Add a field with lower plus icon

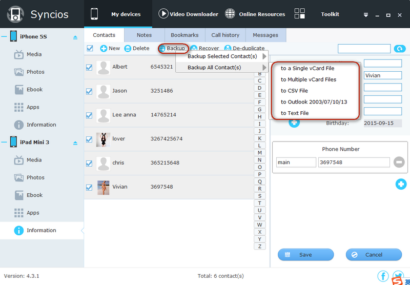click(x=401, y=184)
